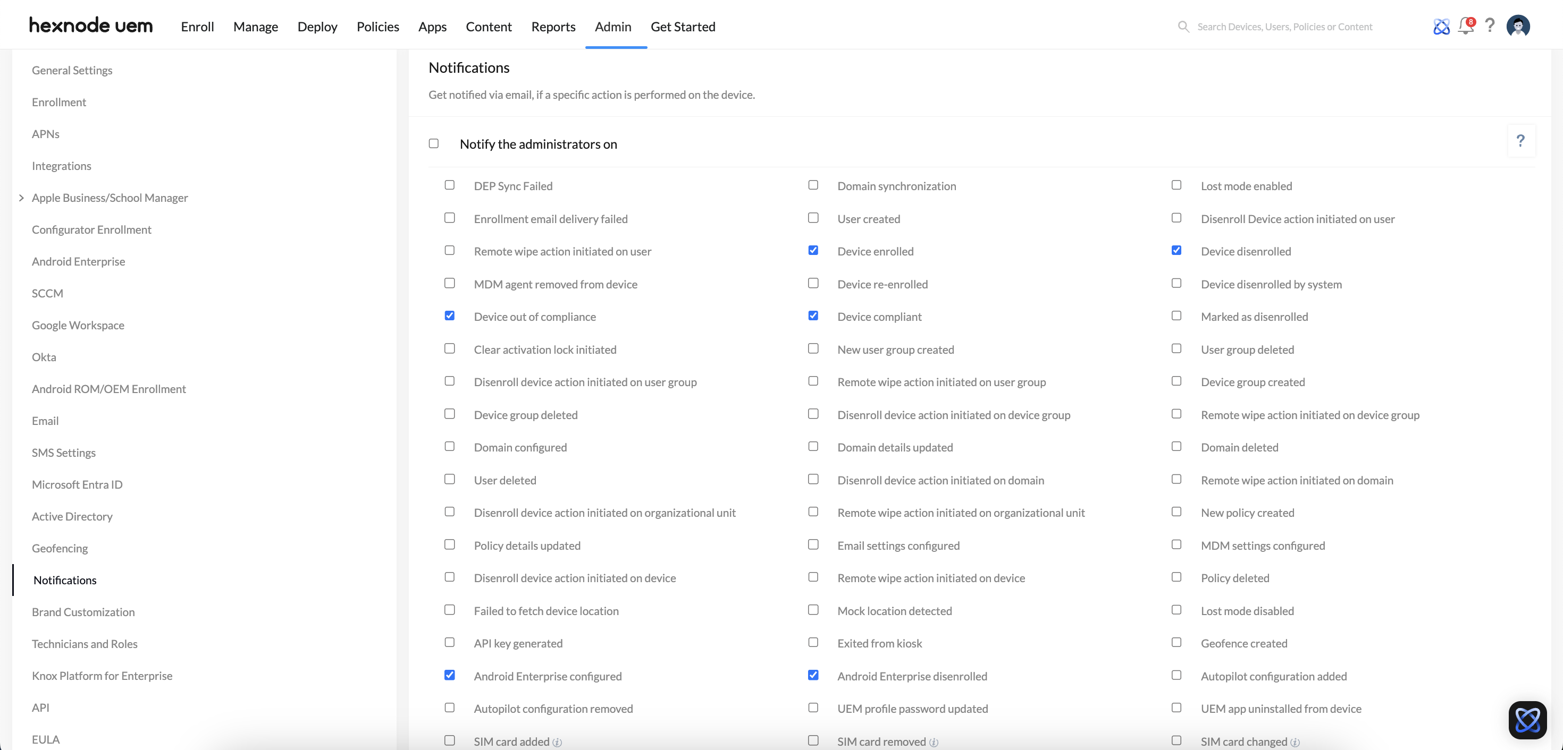Uncheck the Device enrolled checkbox

coord(813,250)
